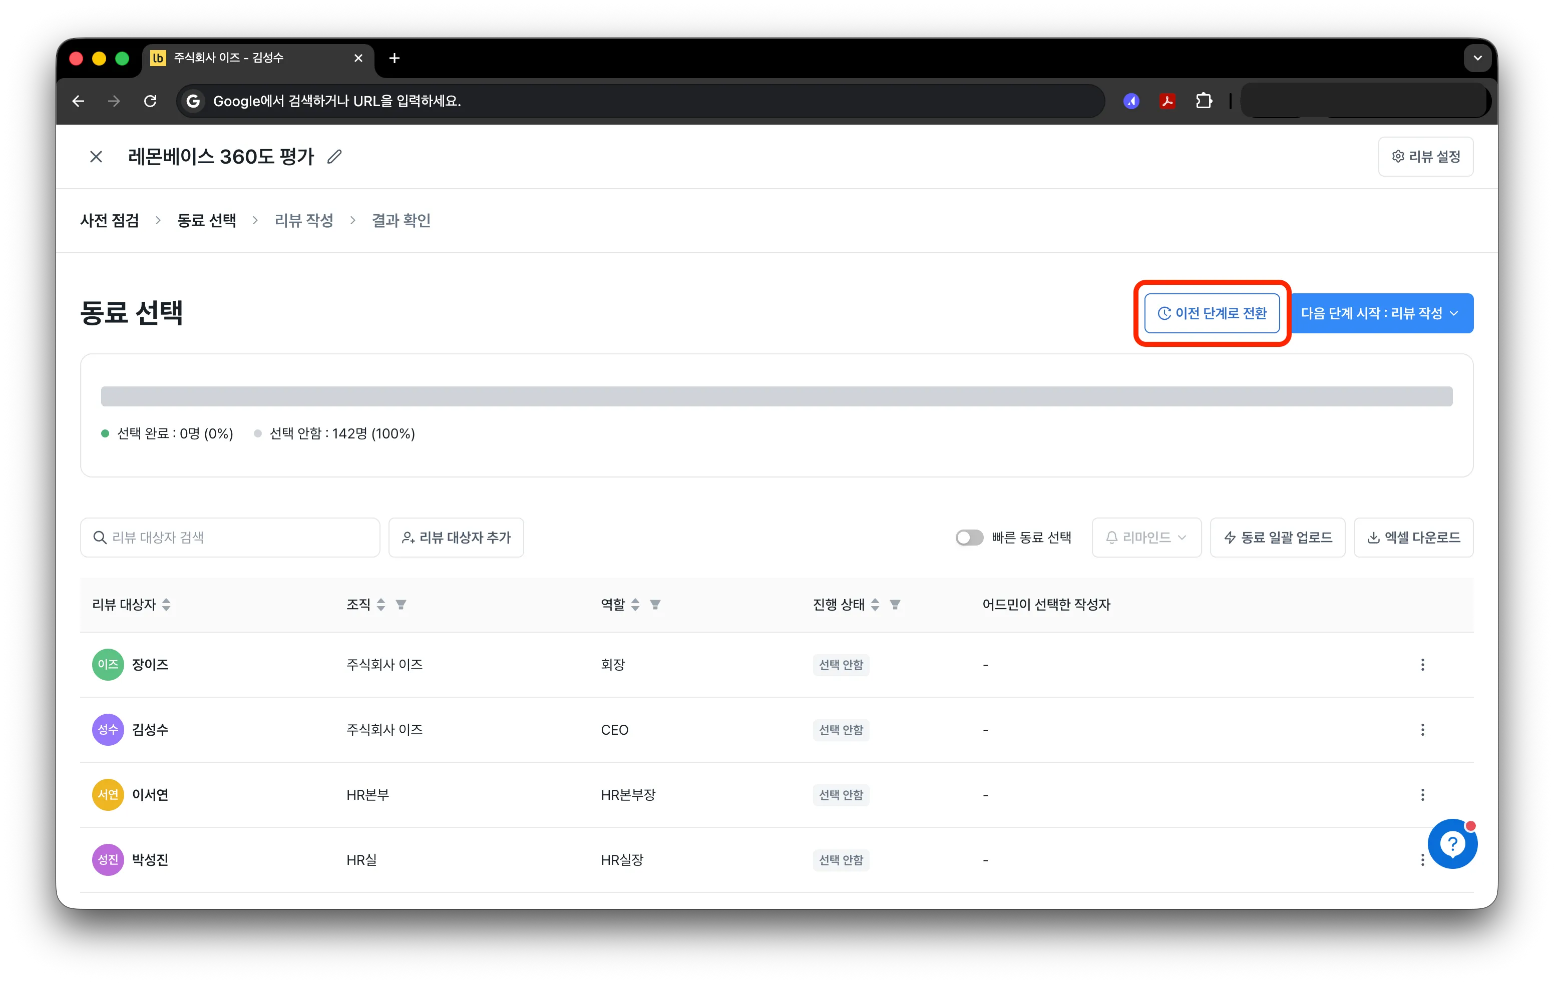Open the extensions puzzle icon
1554x983 pixels.
(1204, 101)
